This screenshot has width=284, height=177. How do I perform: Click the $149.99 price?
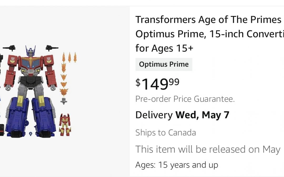157,83
